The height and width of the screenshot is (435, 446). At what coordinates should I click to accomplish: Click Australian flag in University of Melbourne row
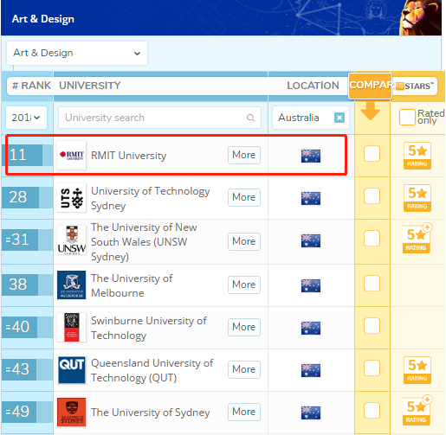coord(311,285)
